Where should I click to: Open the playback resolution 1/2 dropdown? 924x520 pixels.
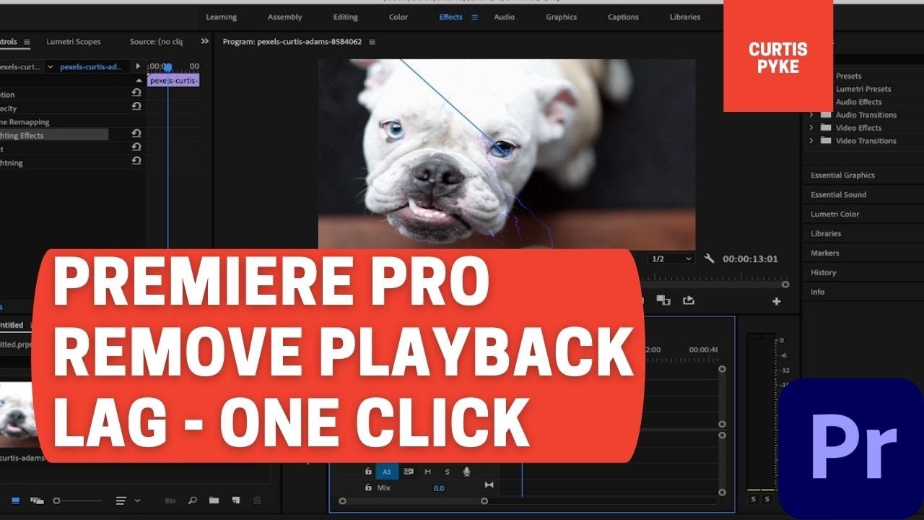coord(672,259)
